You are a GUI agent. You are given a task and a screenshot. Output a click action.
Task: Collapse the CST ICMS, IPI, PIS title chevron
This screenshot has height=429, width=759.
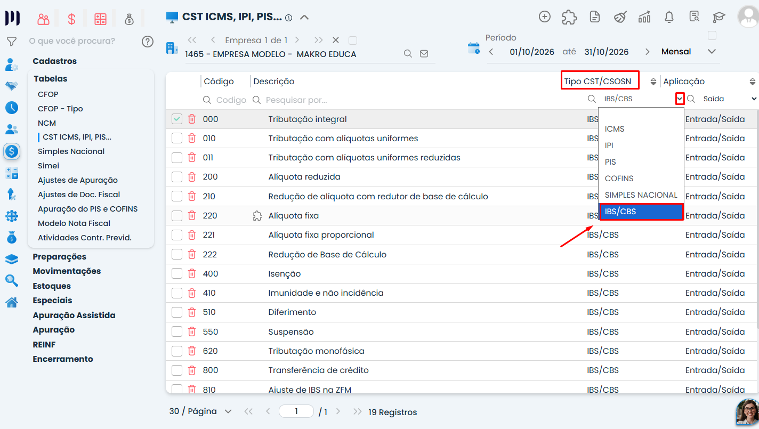[304, 17]
